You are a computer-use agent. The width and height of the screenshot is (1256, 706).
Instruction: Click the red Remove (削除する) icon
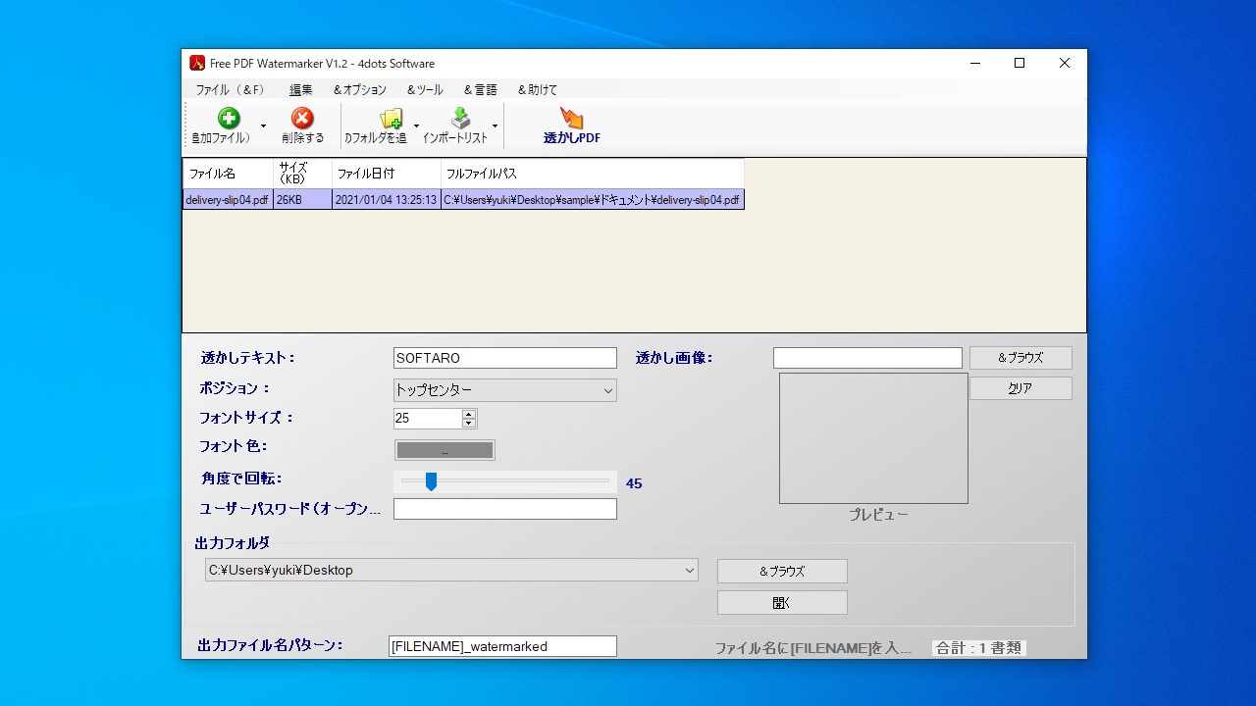[302, 119]
